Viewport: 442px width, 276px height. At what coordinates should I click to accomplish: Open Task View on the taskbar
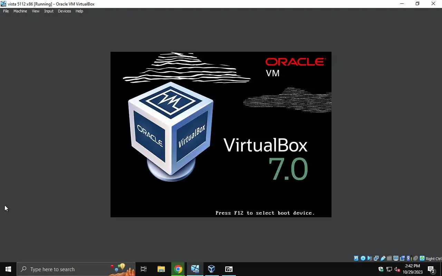tap(144, 269)
